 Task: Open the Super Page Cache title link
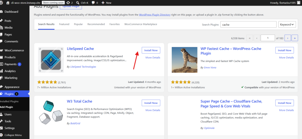pos(231,104)
